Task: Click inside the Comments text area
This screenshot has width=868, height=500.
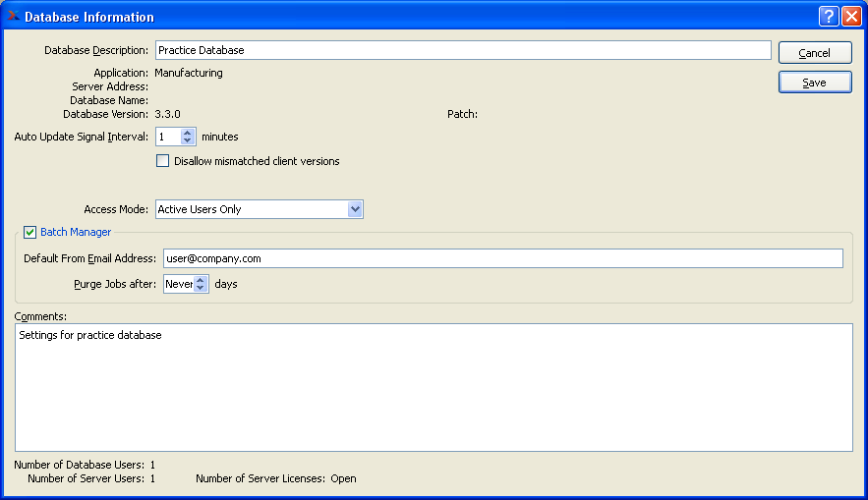Action: coord(434,387)
